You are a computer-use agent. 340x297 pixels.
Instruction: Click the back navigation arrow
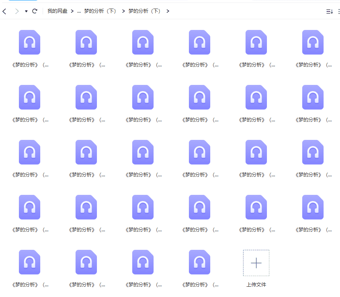coord(5,11)
